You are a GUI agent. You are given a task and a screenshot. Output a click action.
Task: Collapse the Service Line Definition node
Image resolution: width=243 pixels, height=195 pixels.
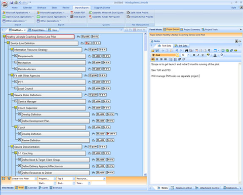8,43
